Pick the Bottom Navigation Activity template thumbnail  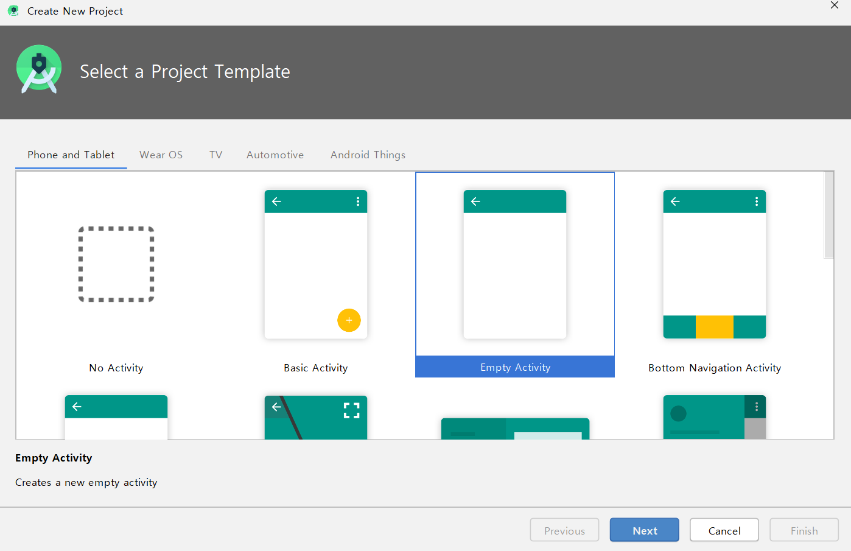[x=715, y=264]
